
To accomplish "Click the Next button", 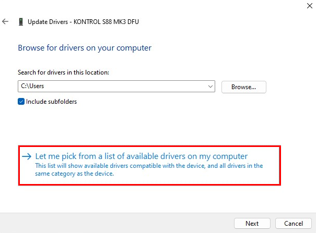I will click(x=252, y=223).
